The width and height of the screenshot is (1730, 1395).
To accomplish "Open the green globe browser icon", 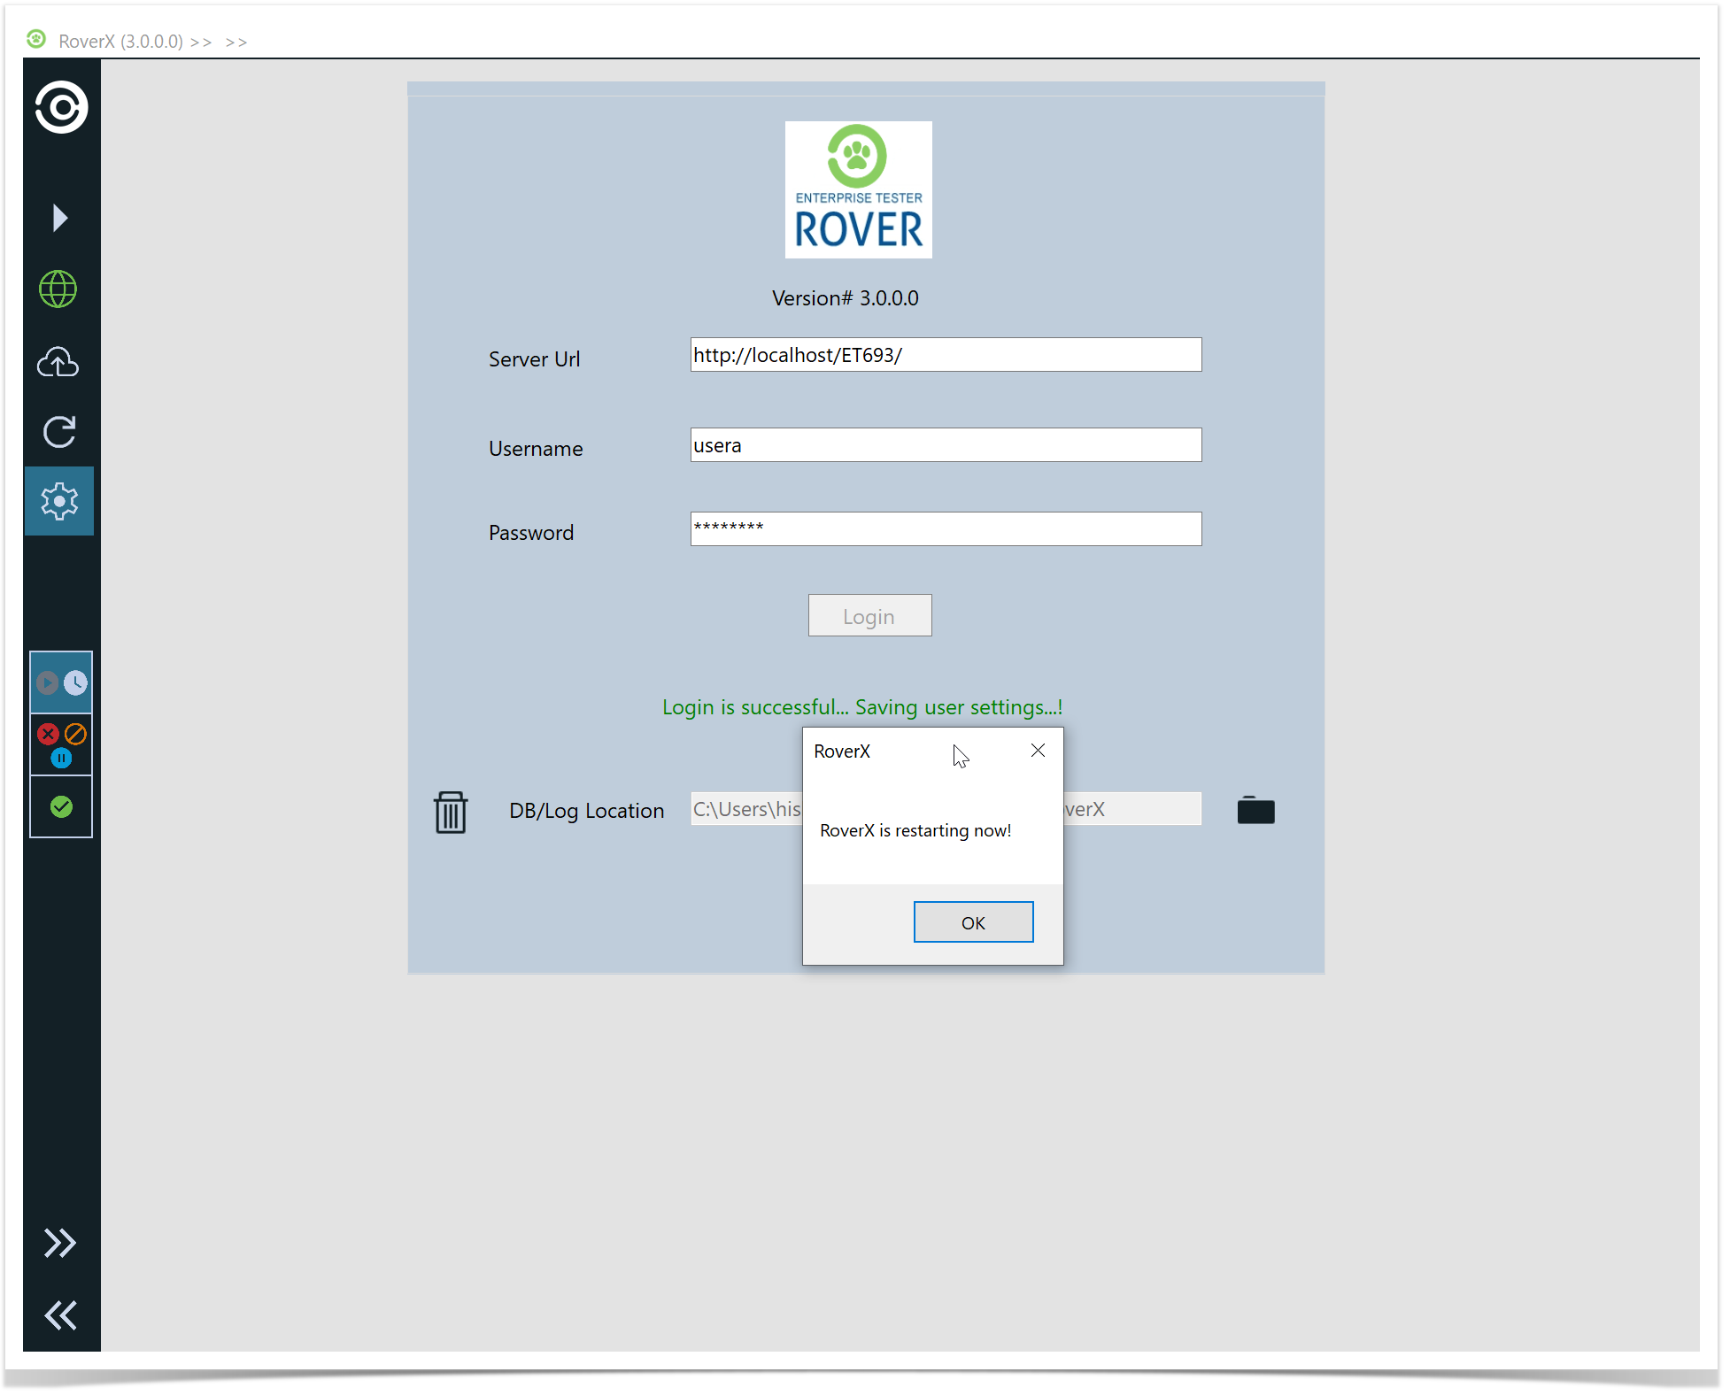I will tap(58, 289).
